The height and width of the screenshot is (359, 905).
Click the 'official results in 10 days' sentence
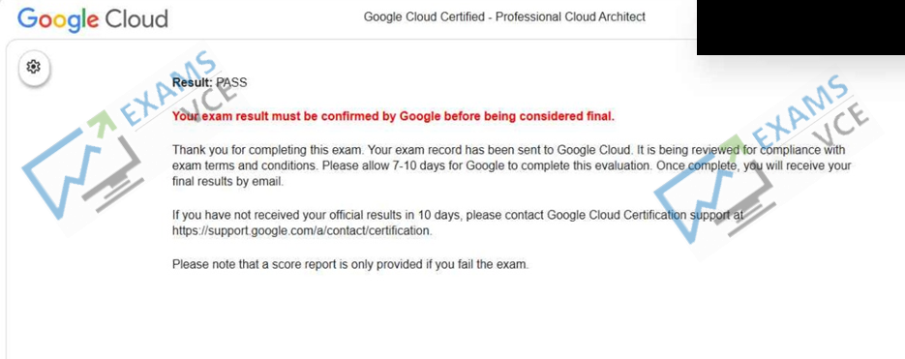[458, 215]
